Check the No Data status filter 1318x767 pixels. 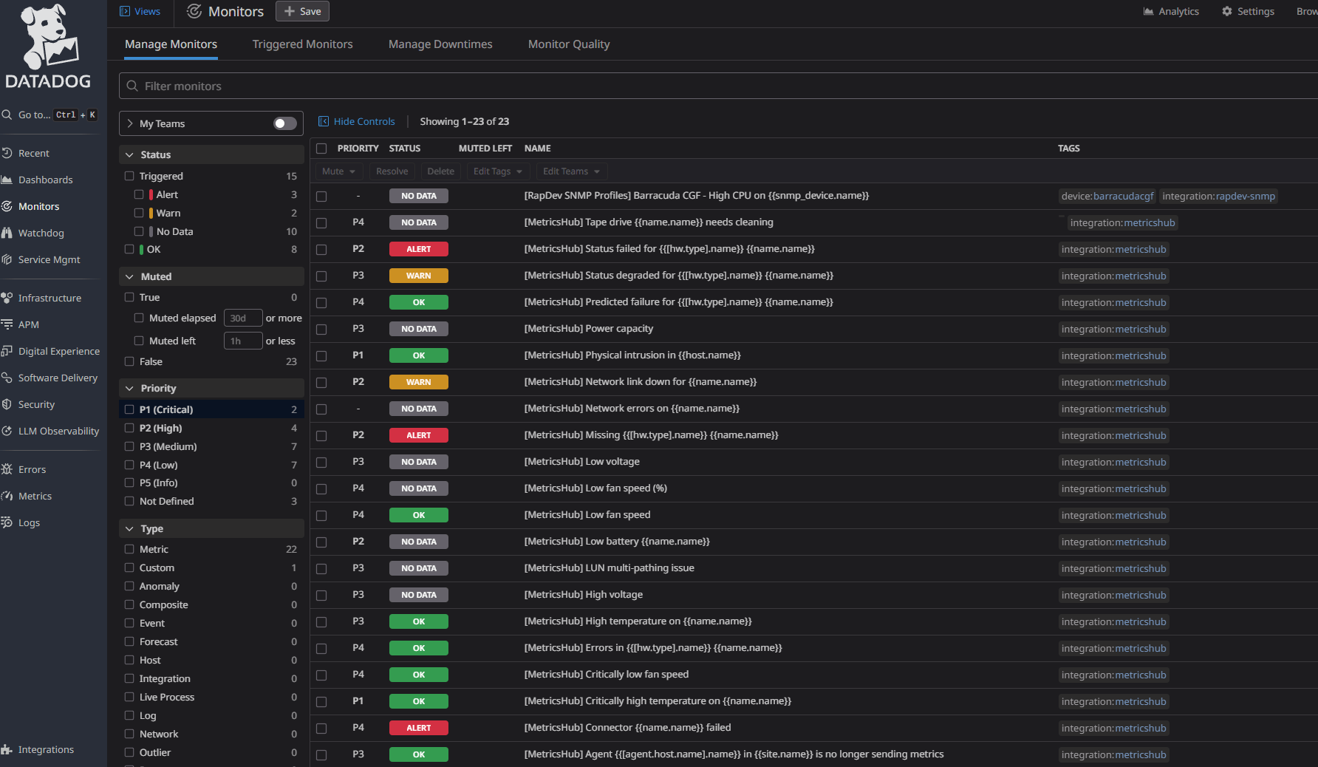pos(139,231)
